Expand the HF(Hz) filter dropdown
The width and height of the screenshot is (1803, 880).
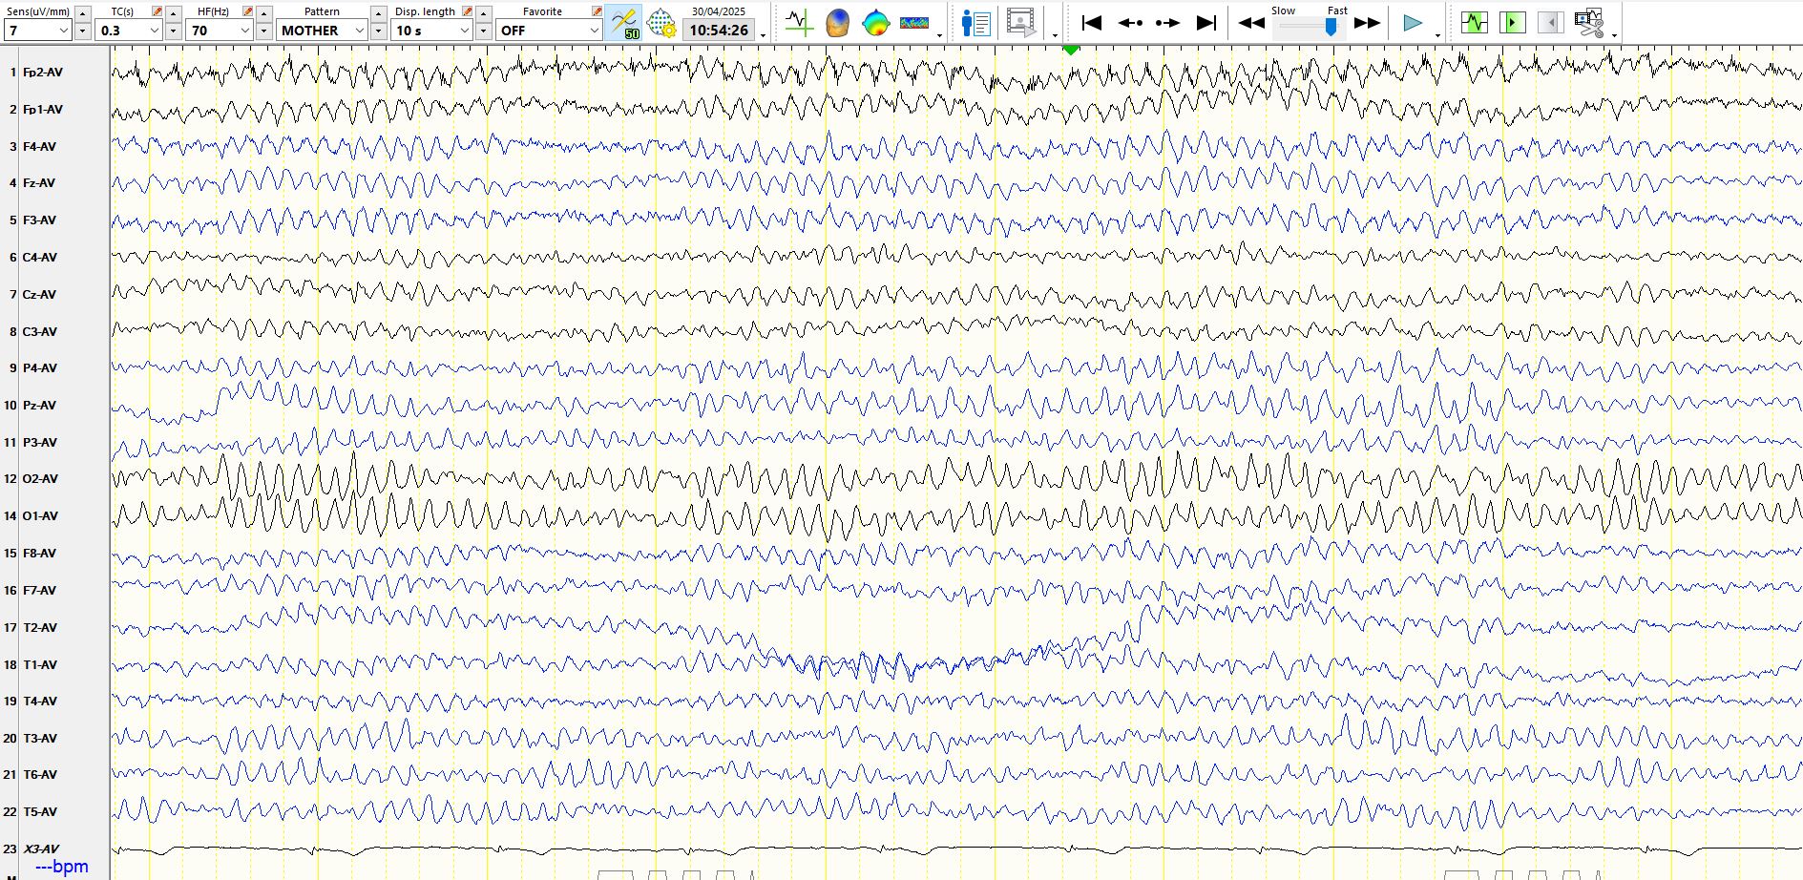pos(244,31)
